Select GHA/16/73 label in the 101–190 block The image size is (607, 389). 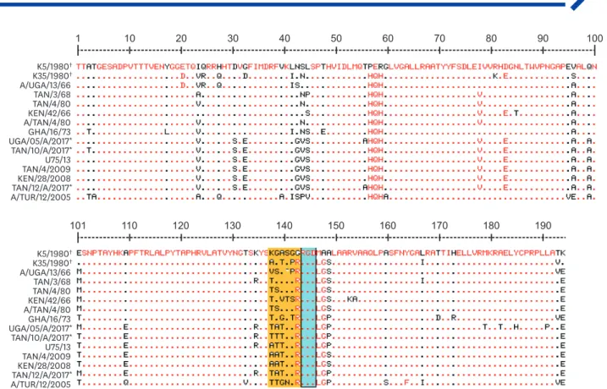click(x=50, y=319)
